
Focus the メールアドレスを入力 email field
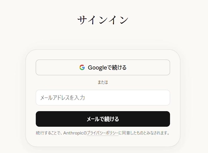pos(103,98)
